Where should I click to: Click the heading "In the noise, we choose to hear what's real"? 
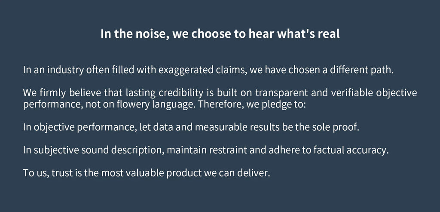[x=220, y=34]
